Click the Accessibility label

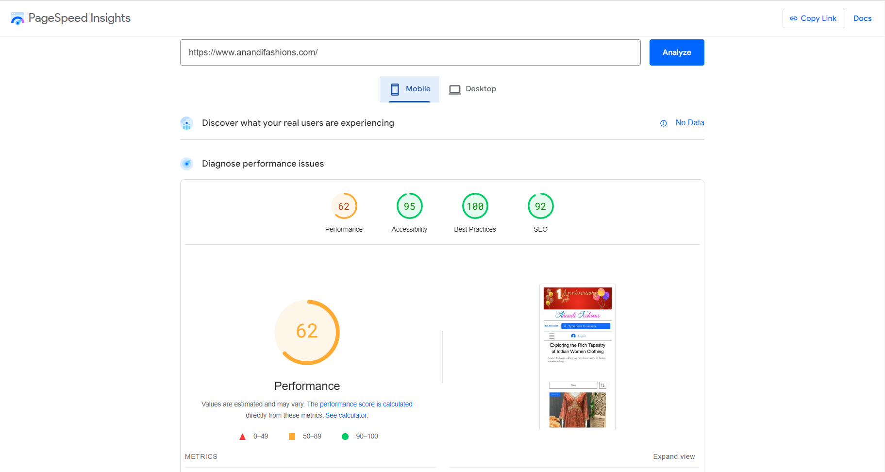tap(409, 229)
